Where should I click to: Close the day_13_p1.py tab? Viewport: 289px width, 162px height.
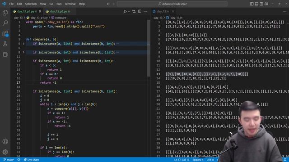[x=40, y=11]
